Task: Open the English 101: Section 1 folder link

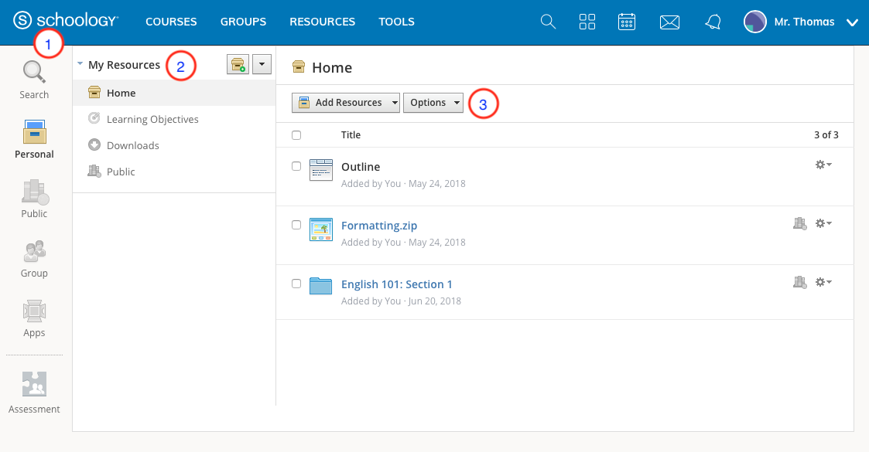Action: (x=397, y=284)
